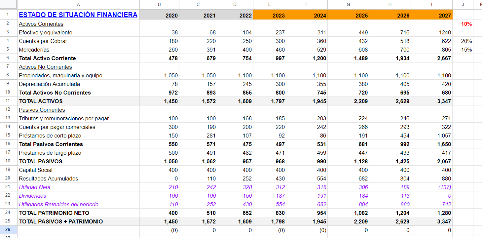Select the Efectivo y equivalente 2027 value 1240
This screenshot has height=238, width=482.
445,32
